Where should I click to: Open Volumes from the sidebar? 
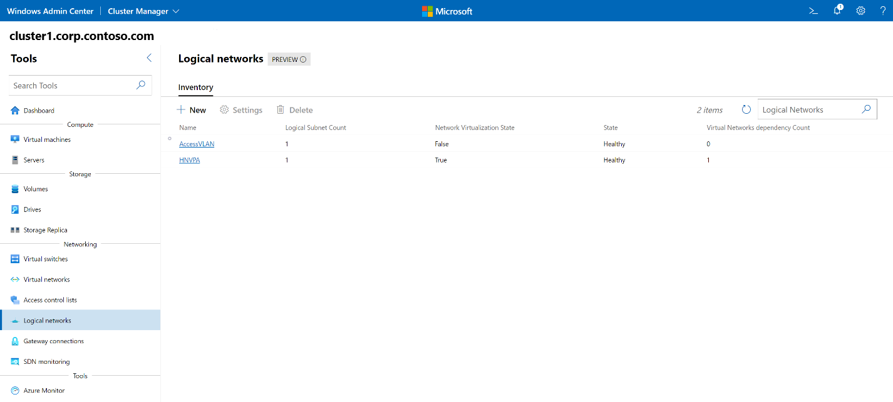[x=36, y=189]
